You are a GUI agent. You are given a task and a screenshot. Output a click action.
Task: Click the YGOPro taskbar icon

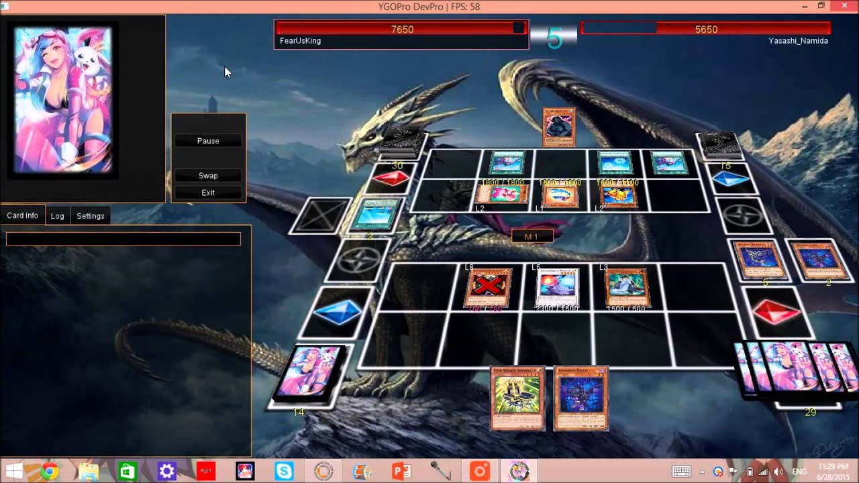(519, 472)
